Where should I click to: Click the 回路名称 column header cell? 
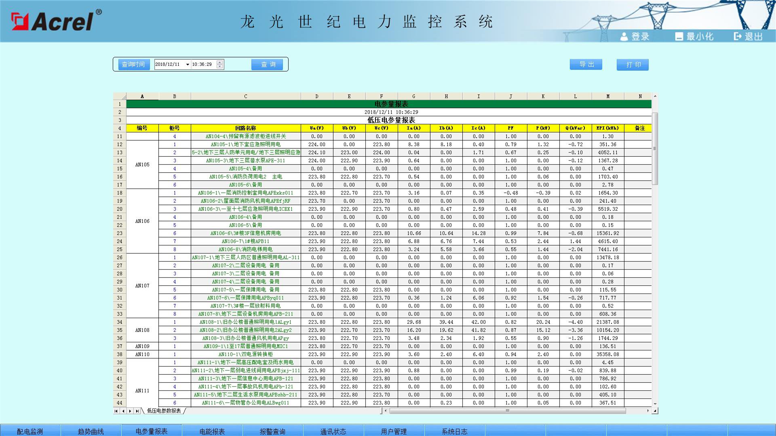pos(246,128)
